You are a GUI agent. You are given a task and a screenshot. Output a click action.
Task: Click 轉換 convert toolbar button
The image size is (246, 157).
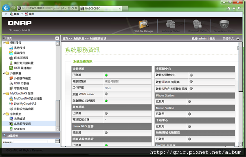14,14
